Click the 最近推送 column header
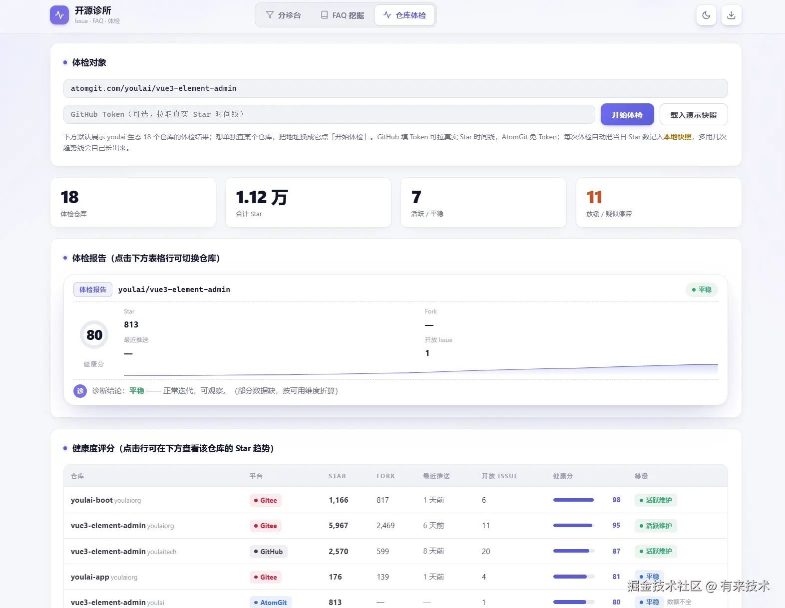785x608 pixels. (x=436, y=476)
